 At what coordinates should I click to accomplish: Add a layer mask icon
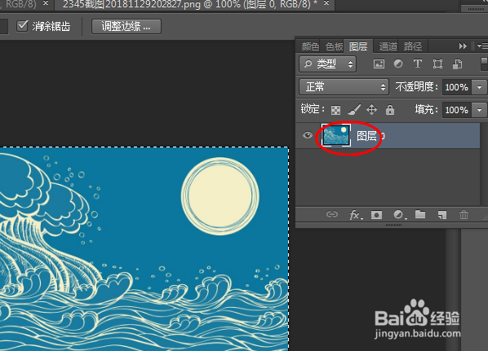tap(376, 215)
